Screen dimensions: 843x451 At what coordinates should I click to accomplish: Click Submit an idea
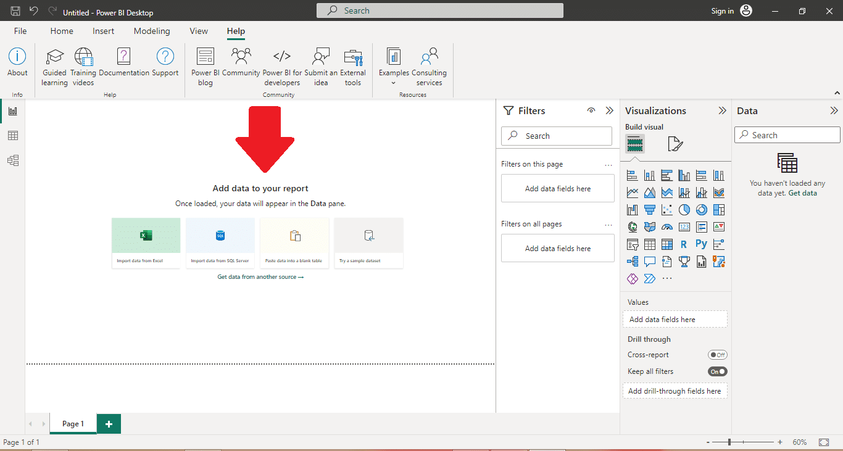(x=321, y=67)
